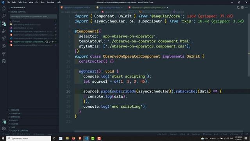250x141 pixels.
Task: Open observe-on-operator.component.spec.ts change
Action: tap(33, 38)
